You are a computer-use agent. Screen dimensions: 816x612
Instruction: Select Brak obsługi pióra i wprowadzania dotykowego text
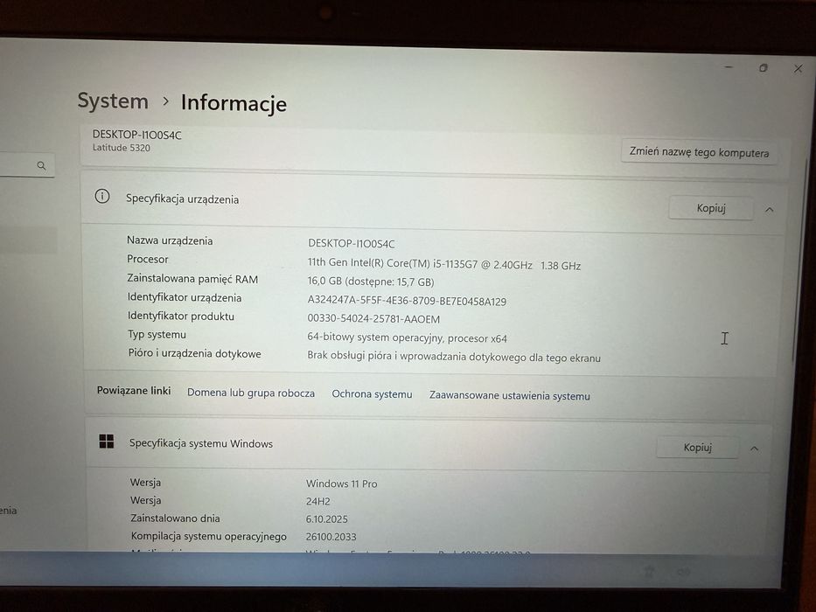454,357
